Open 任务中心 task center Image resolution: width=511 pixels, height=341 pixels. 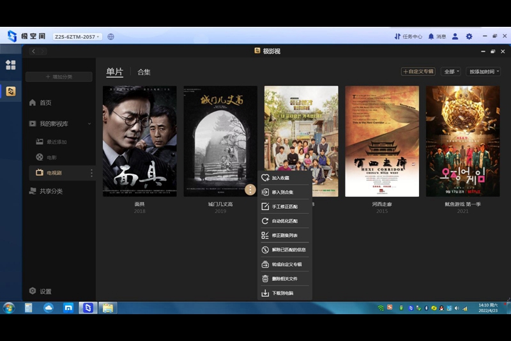(x=408, y=36)
